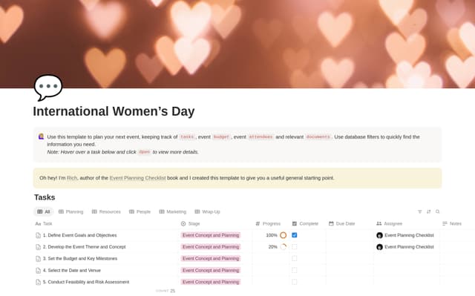Image resolution: width=475 pixels, height=296 pixels.
Task: Click the Progress column hash icon
Action: 258,223
